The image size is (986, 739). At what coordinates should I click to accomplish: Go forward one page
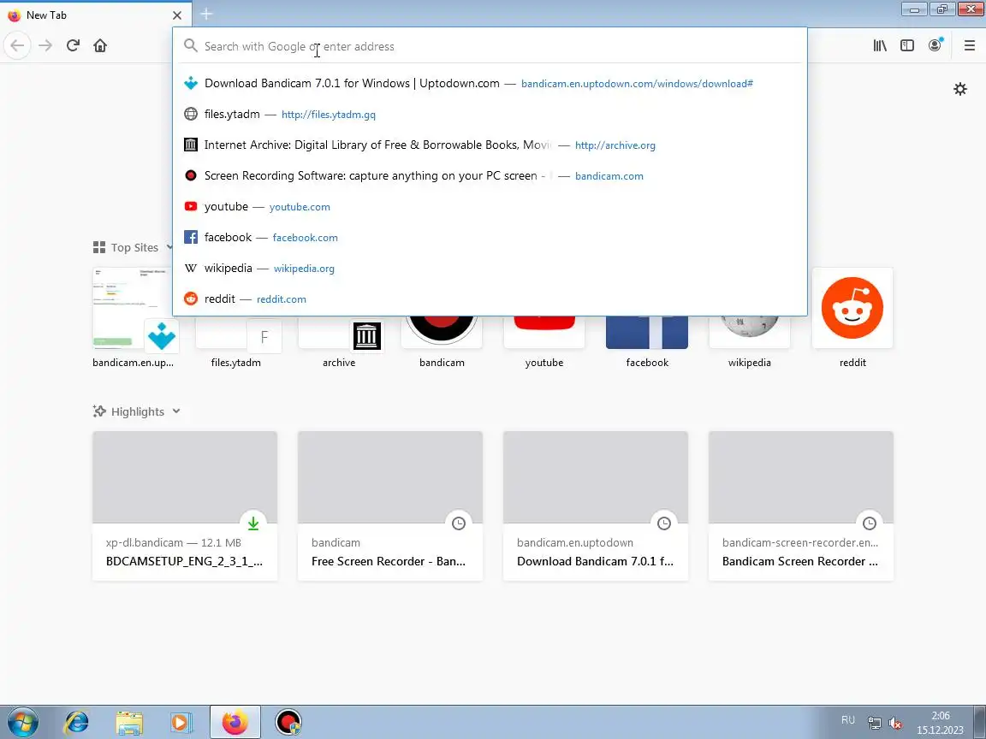point(45,45)
